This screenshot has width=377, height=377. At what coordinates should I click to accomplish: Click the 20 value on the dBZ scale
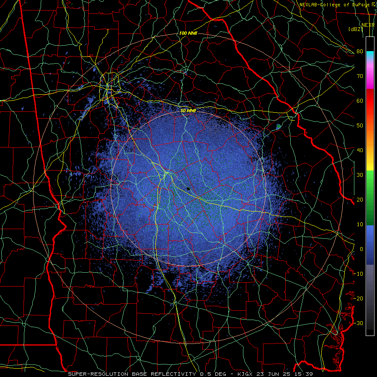coord(360,200)
